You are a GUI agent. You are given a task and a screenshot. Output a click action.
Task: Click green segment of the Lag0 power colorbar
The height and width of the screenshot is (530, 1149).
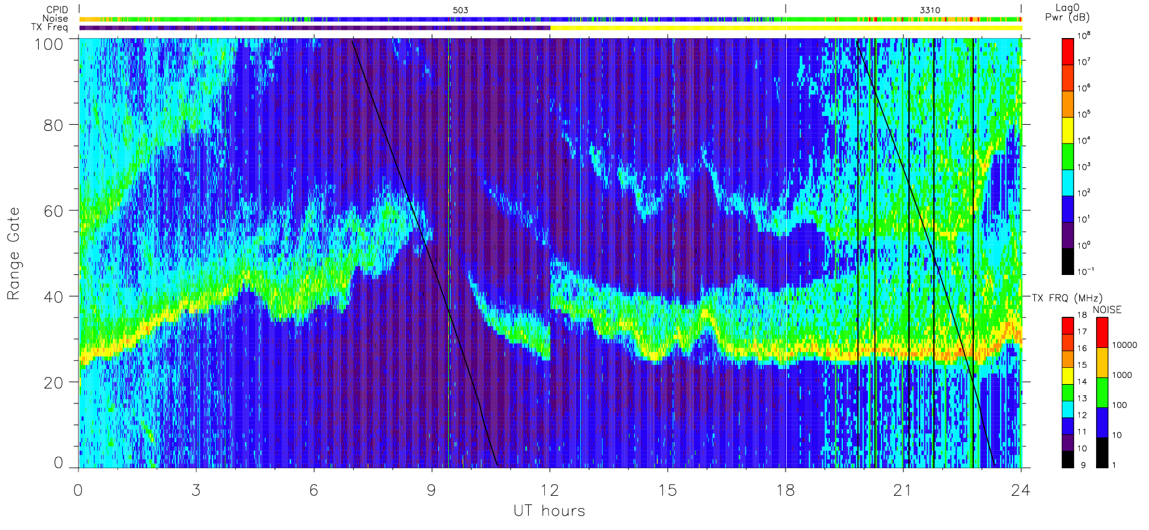(1067, 157)
